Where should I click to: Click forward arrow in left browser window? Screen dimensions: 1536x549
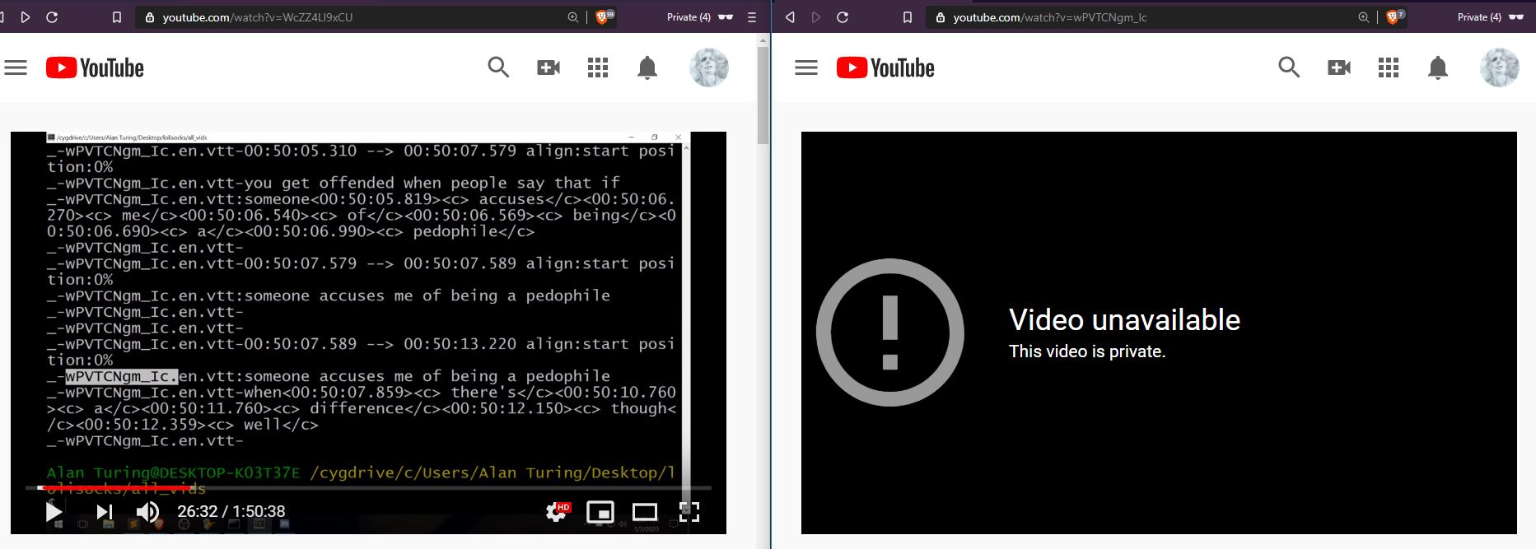(26, 17)
